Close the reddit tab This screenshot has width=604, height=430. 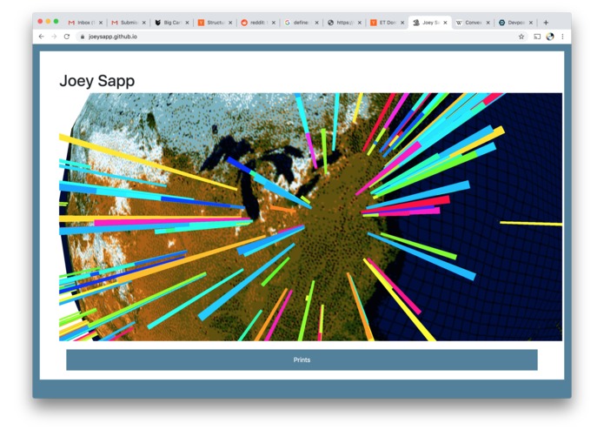click(x=273, y=23)
